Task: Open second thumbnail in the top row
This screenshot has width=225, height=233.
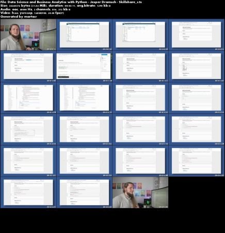Action: (84, 35)
